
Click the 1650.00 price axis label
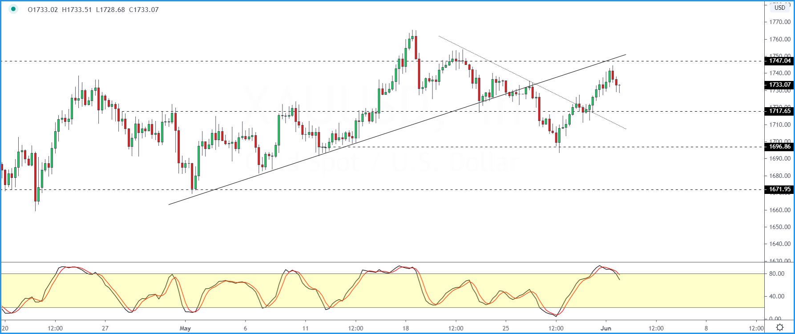pos(780,227)
